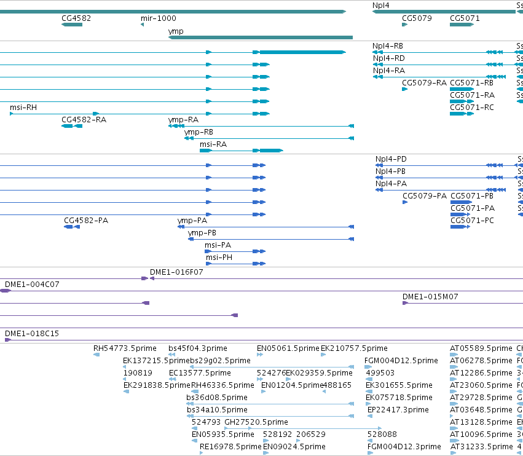The height and width of the screenshot is (456, 523).
Task: Select the EP22417.3prime EST
Action: 370,416
